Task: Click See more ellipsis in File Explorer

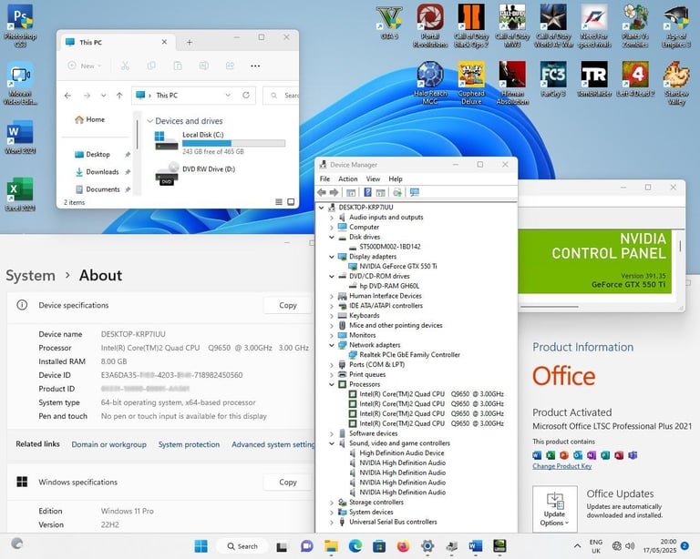Action: click(255, 66)
